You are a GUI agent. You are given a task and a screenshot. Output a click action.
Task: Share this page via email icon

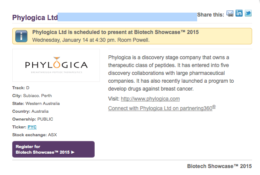click(x=230, y=13)
